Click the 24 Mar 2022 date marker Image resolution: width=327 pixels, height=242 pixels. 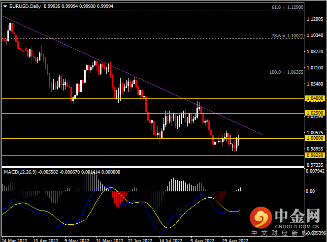pyautogui.click(x=15, y=239)
